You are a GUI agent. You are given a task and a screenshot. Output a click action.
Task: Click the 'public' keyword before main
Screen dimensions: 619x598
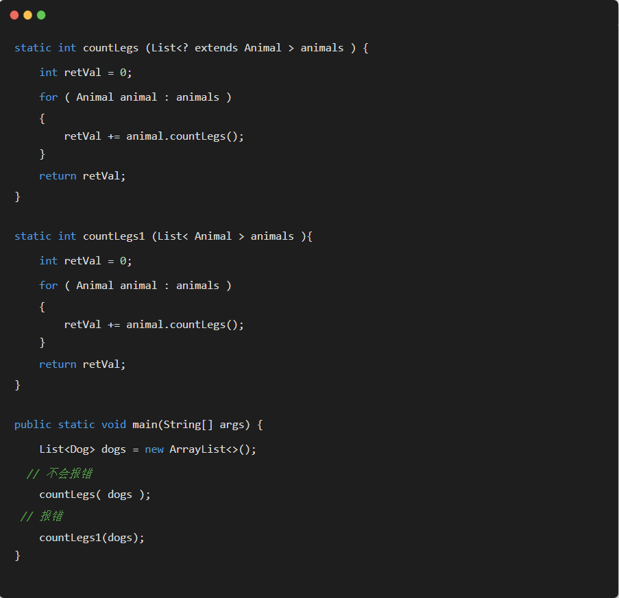pyautogui.click(x=32, y=425)
